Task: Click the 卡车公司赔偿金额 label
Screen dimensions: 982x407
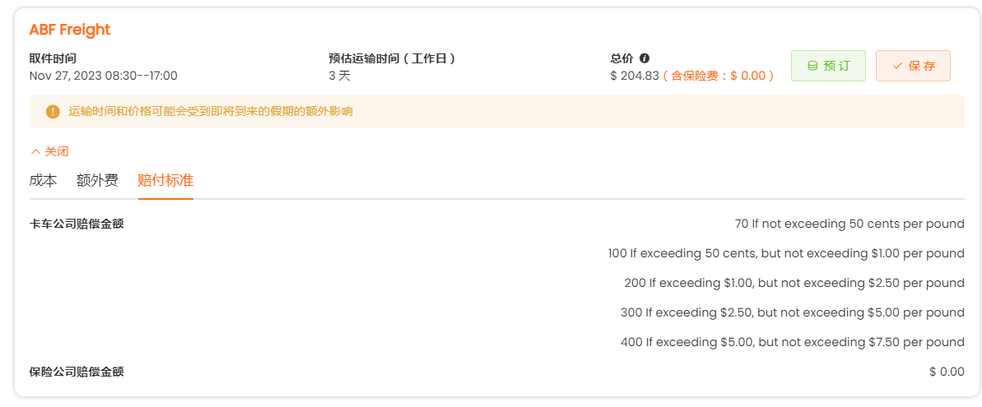Action: pyautogui.click(x=77, y=224)
